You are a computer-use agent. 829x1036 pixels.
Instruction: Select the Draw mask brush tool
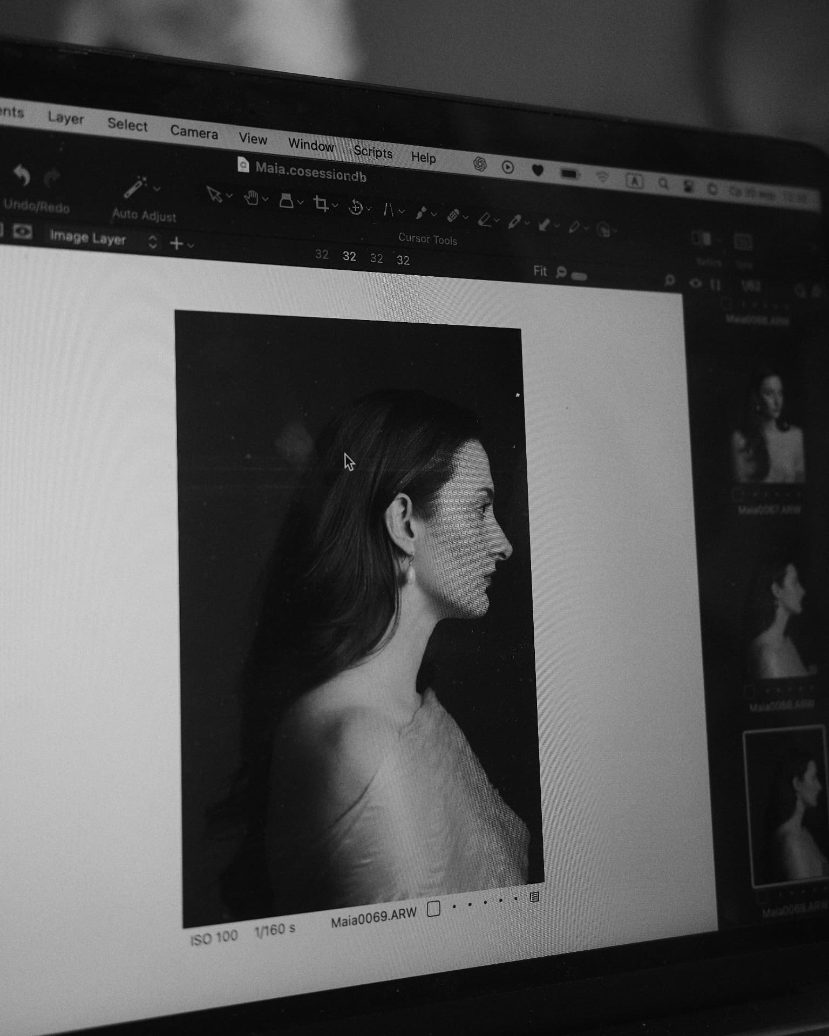pyautogui.click(x=421, y=213)
